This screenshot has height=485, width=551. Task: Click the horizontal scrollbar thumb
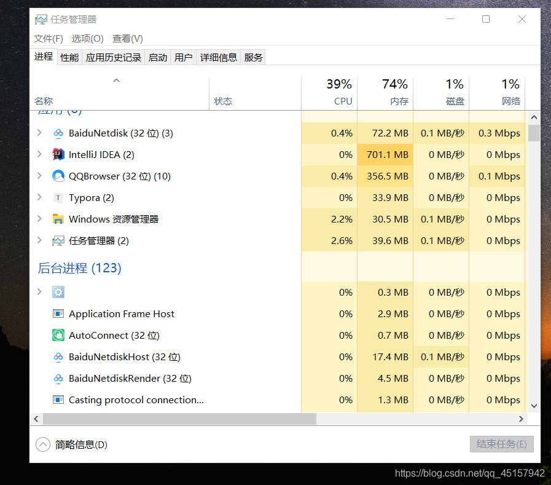(x=179, y=419)
